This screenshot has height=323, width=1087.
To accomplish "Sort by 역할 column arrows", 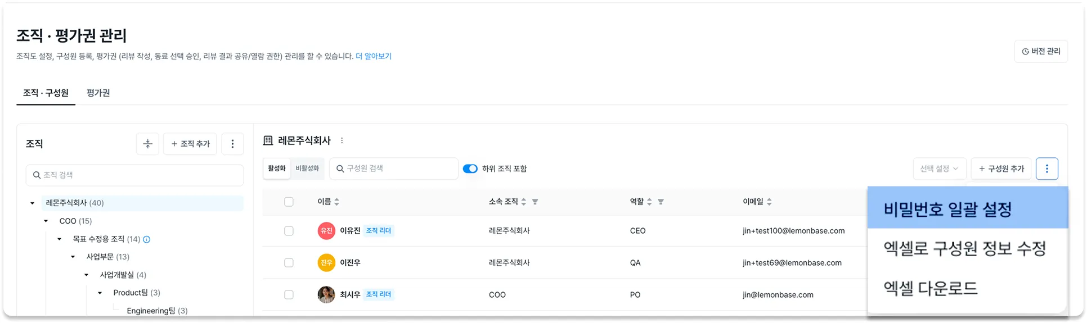I will (x=649, y=202).
